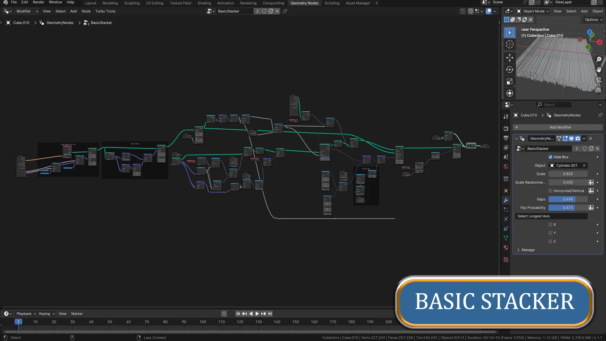This screenshot has height=341, width=606.
Task: Click the Move tool in viewport toolbar
Action: click(x=509, y=58)
